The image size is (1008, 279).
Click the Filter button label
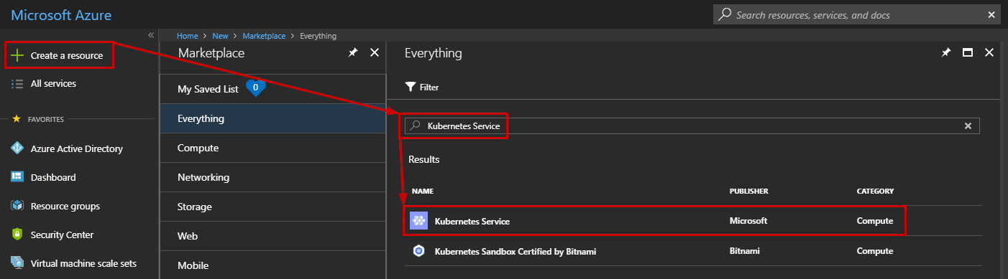(429, 88)
